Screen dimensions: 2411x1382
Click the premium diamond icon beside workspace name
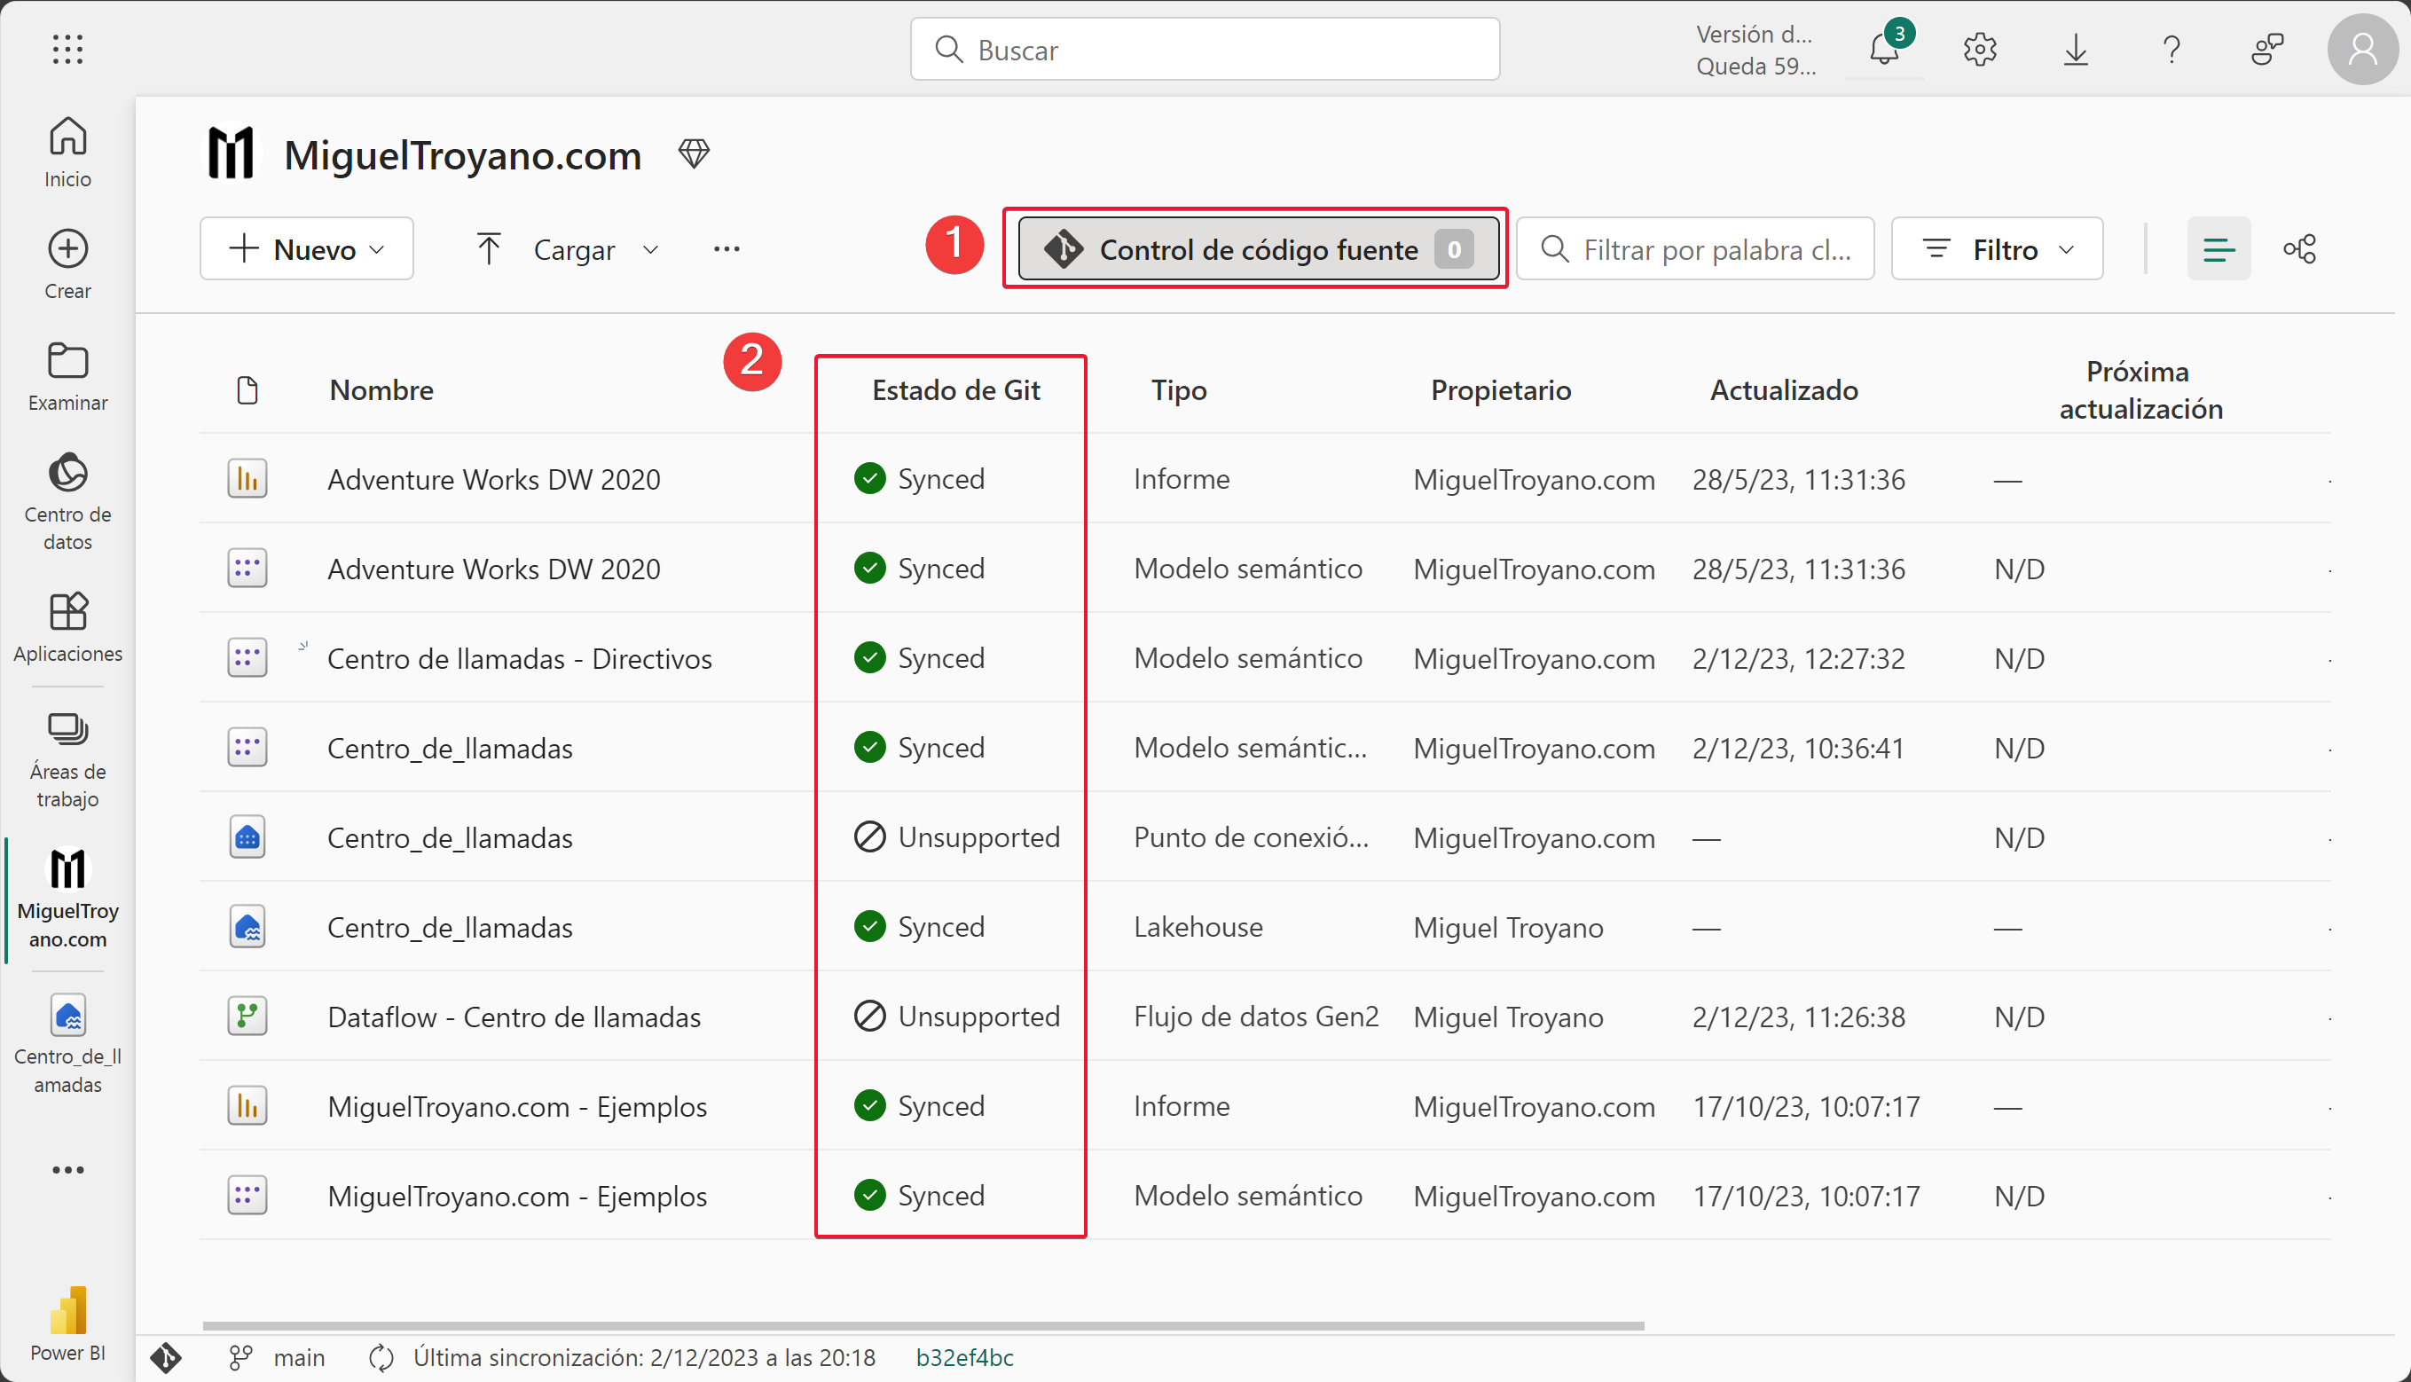tap(694, 153)
